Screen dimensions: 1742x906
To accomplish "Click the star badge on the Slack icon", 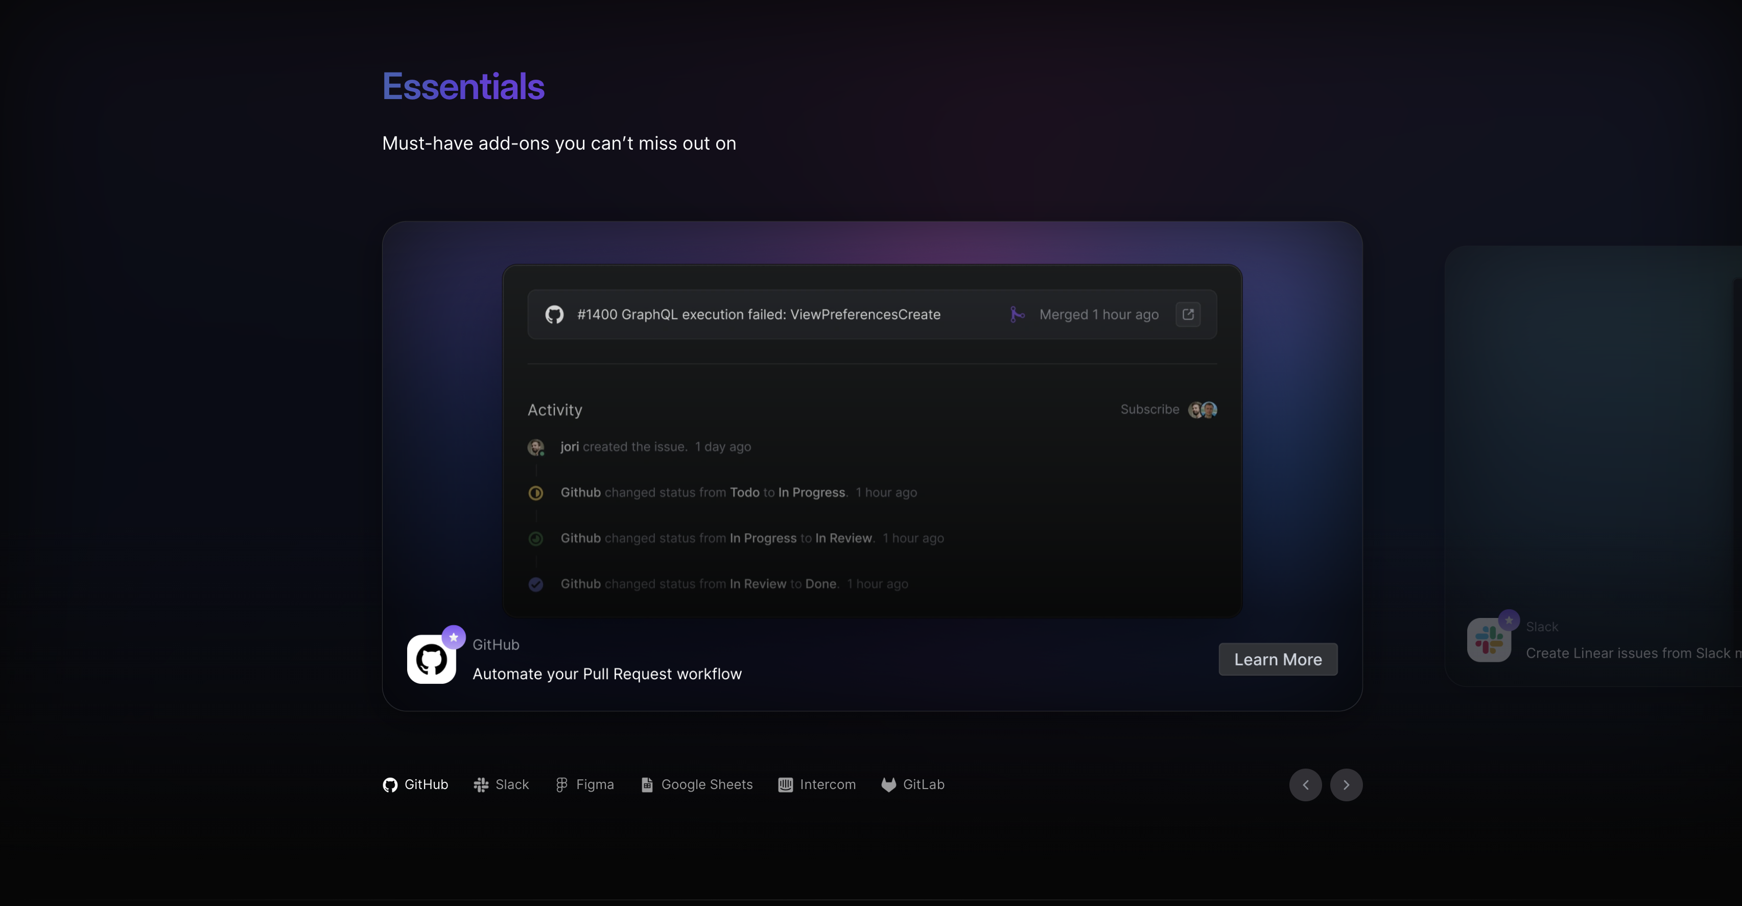I will click(x=1510, y=620).
